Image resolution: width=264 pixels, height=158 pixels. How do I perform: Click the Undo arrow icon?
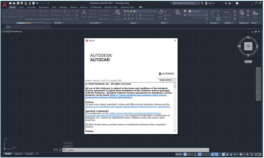37,3
